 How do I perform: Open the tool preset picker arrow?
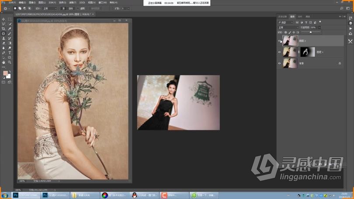[x=9, y=9]
